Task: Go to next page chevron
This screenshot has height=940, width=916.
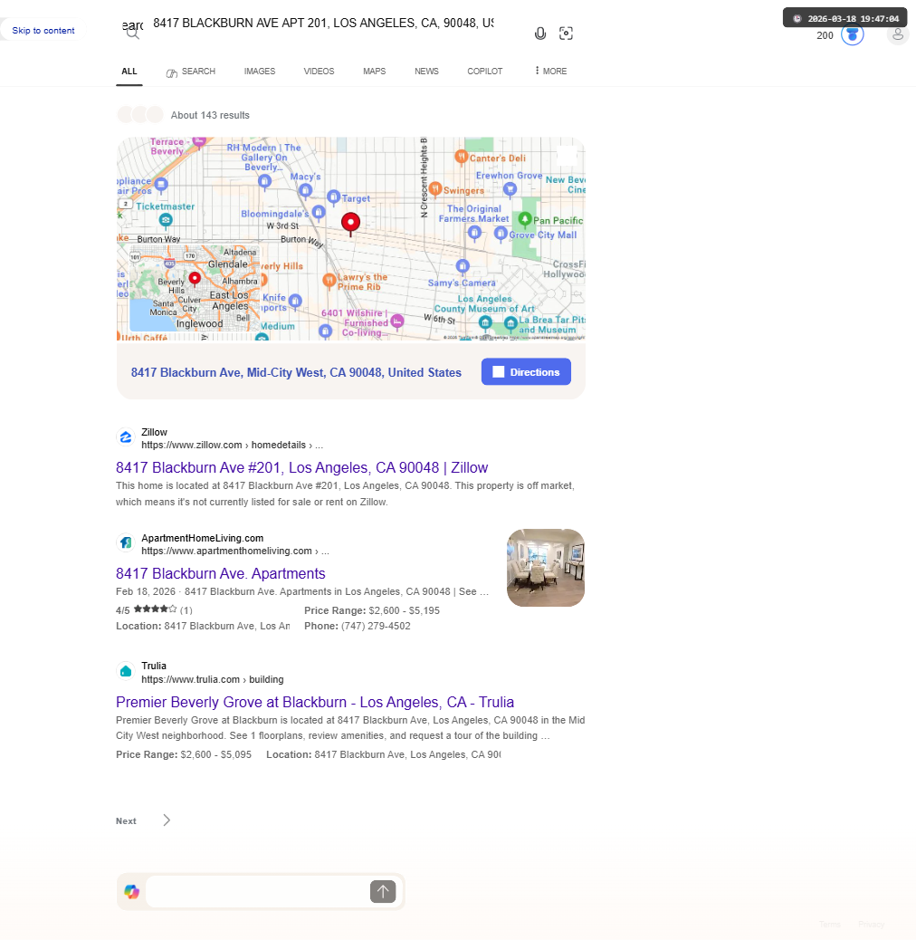Action: [x=167, y=820]
